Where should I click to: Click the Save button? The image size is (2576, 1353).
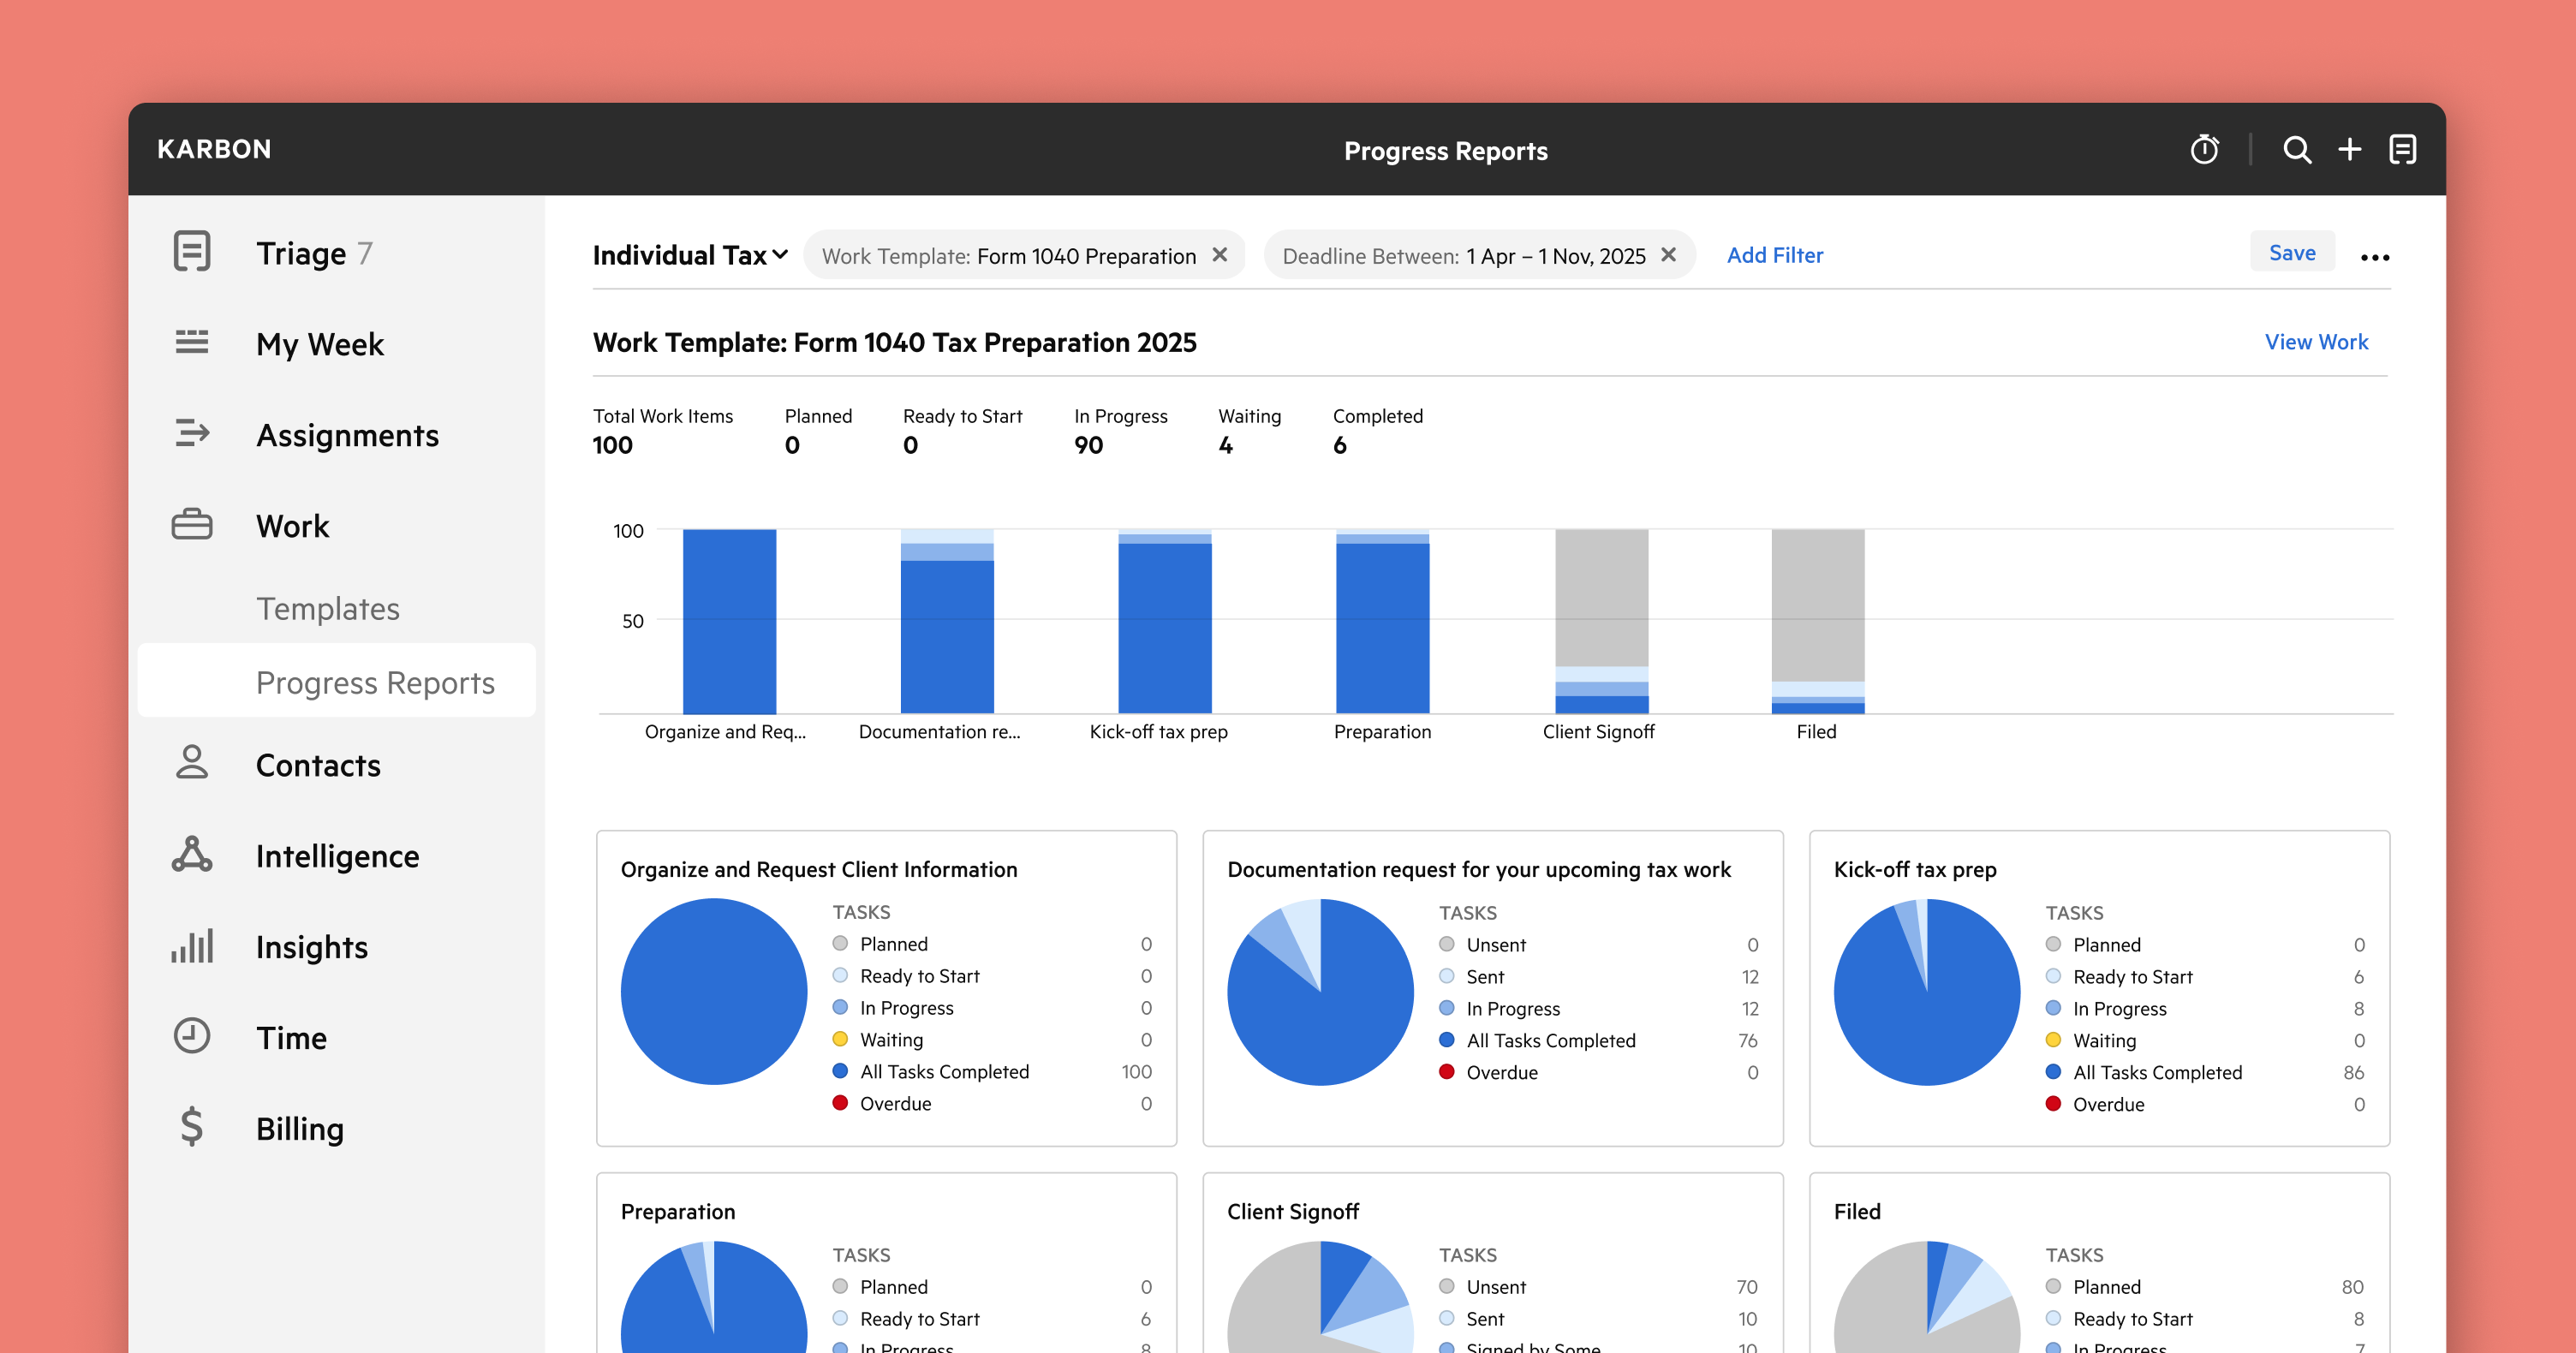[x=2291, y=253]
